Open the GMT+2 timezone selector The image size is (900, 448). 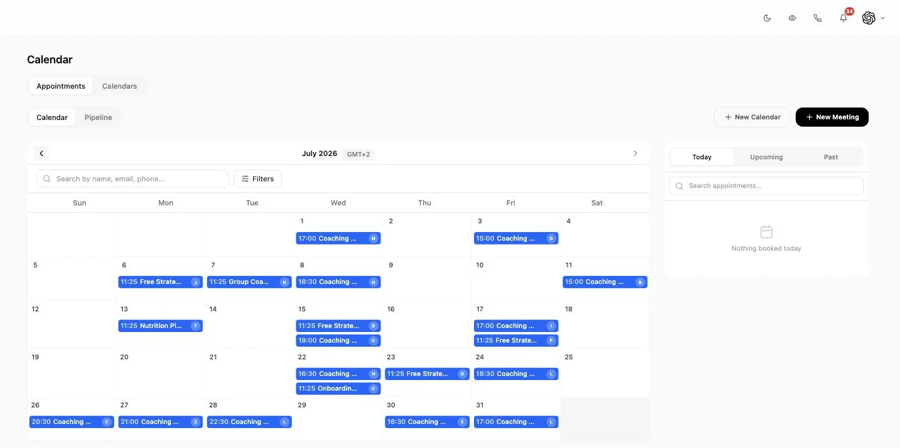(359, 154)
